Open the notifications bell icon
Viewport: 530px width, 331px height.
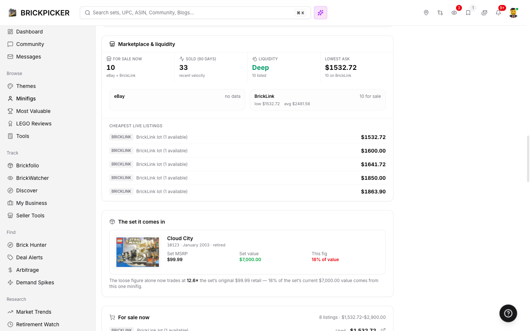(x=498, y=13)
